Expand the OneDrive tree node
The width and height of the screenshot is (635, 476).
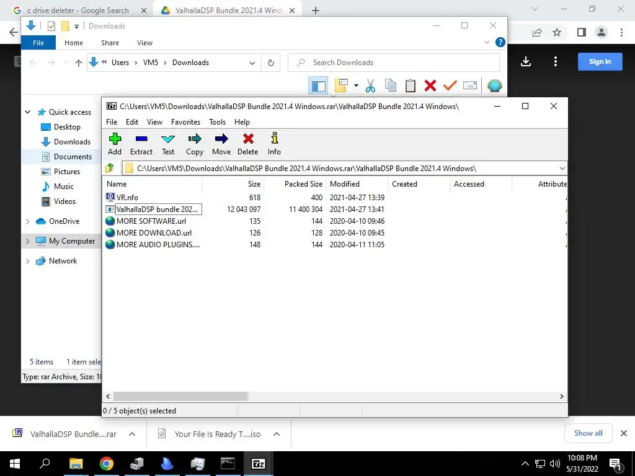[27, 221]
